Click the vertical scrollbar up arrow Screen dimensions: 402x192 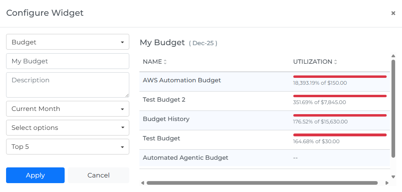tap(393, 56)
